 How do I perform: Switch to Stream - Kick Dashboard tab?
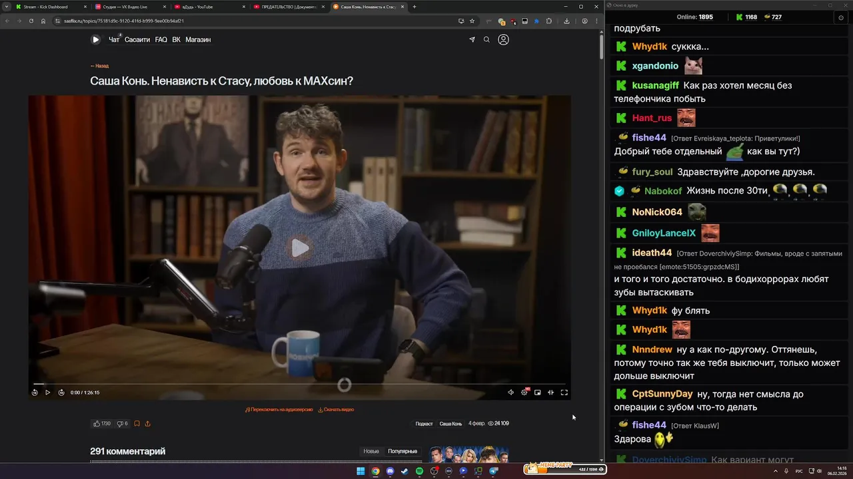coord(51,7)
